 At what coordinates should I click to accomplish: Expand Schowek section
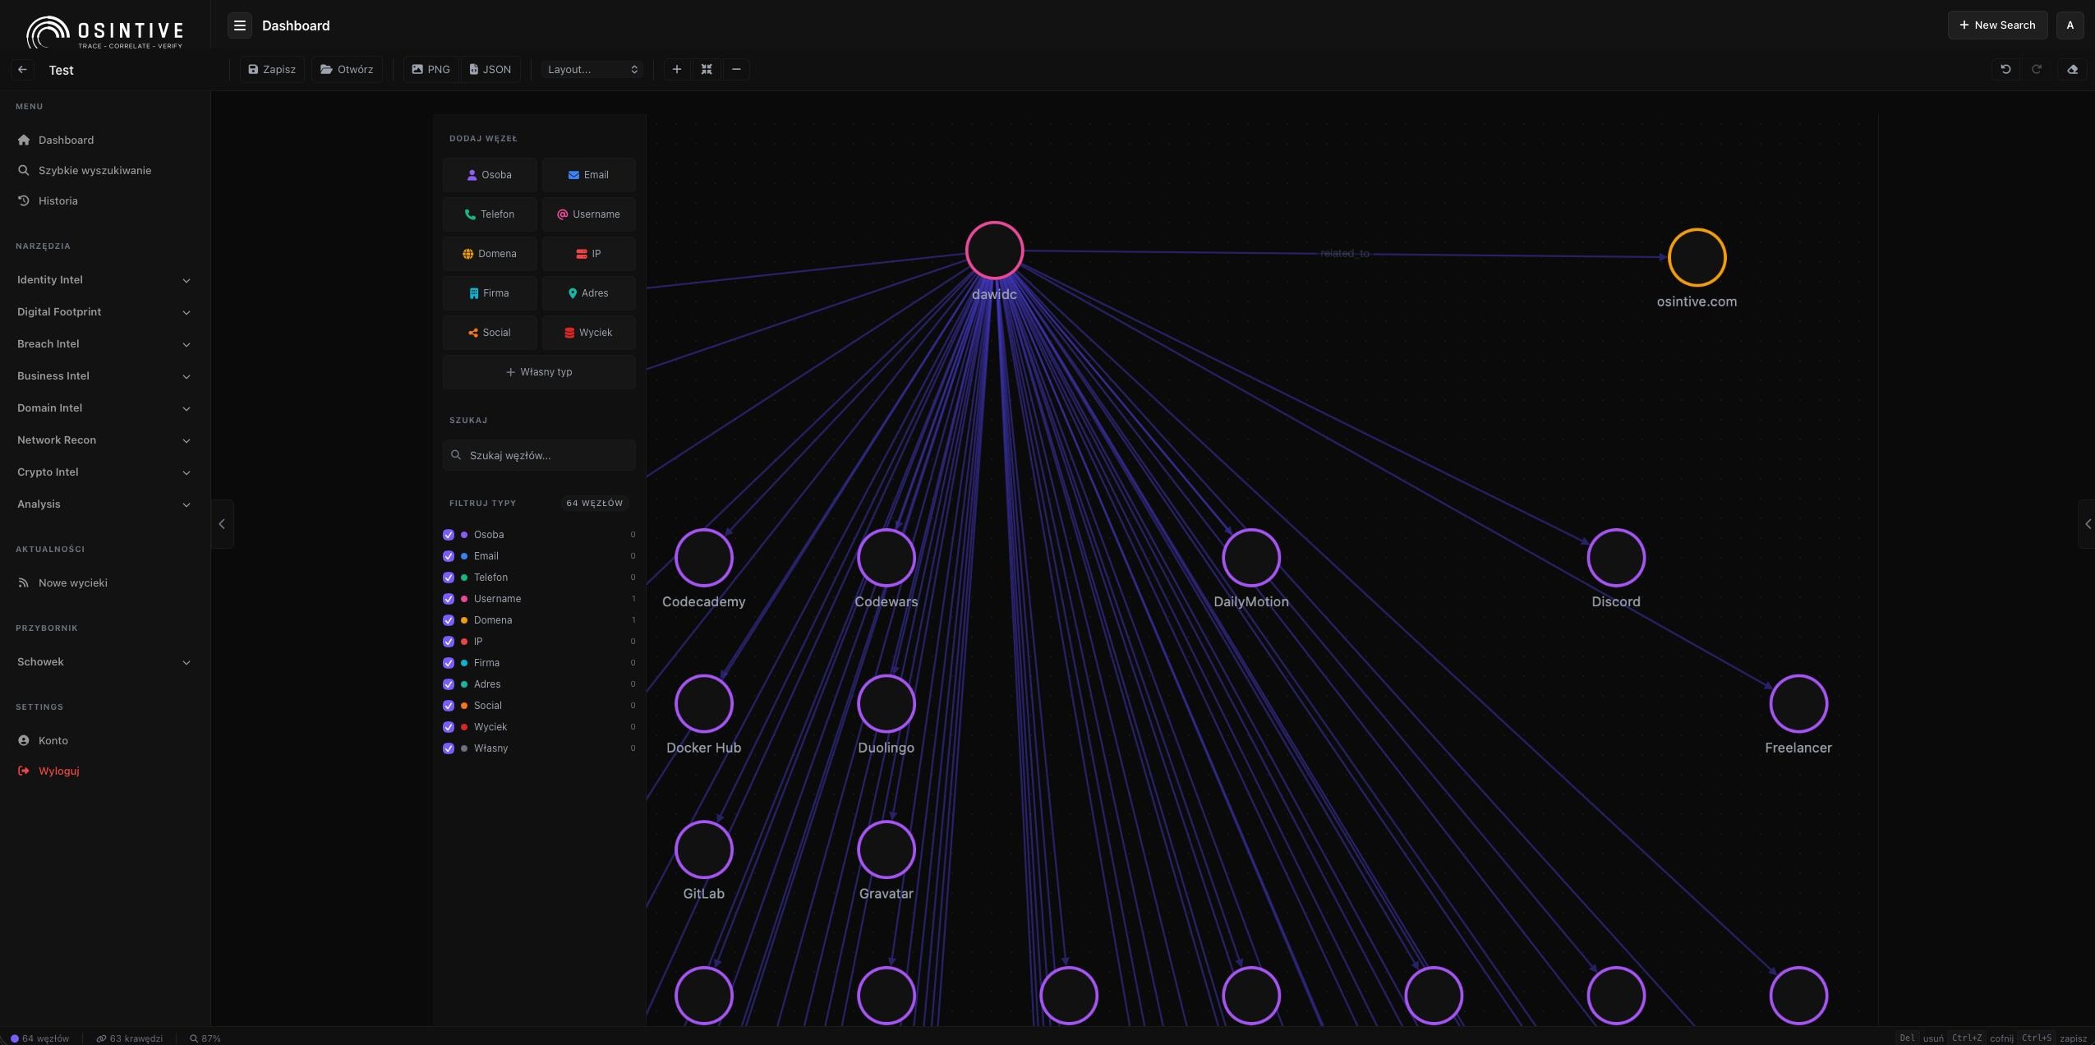104,662
